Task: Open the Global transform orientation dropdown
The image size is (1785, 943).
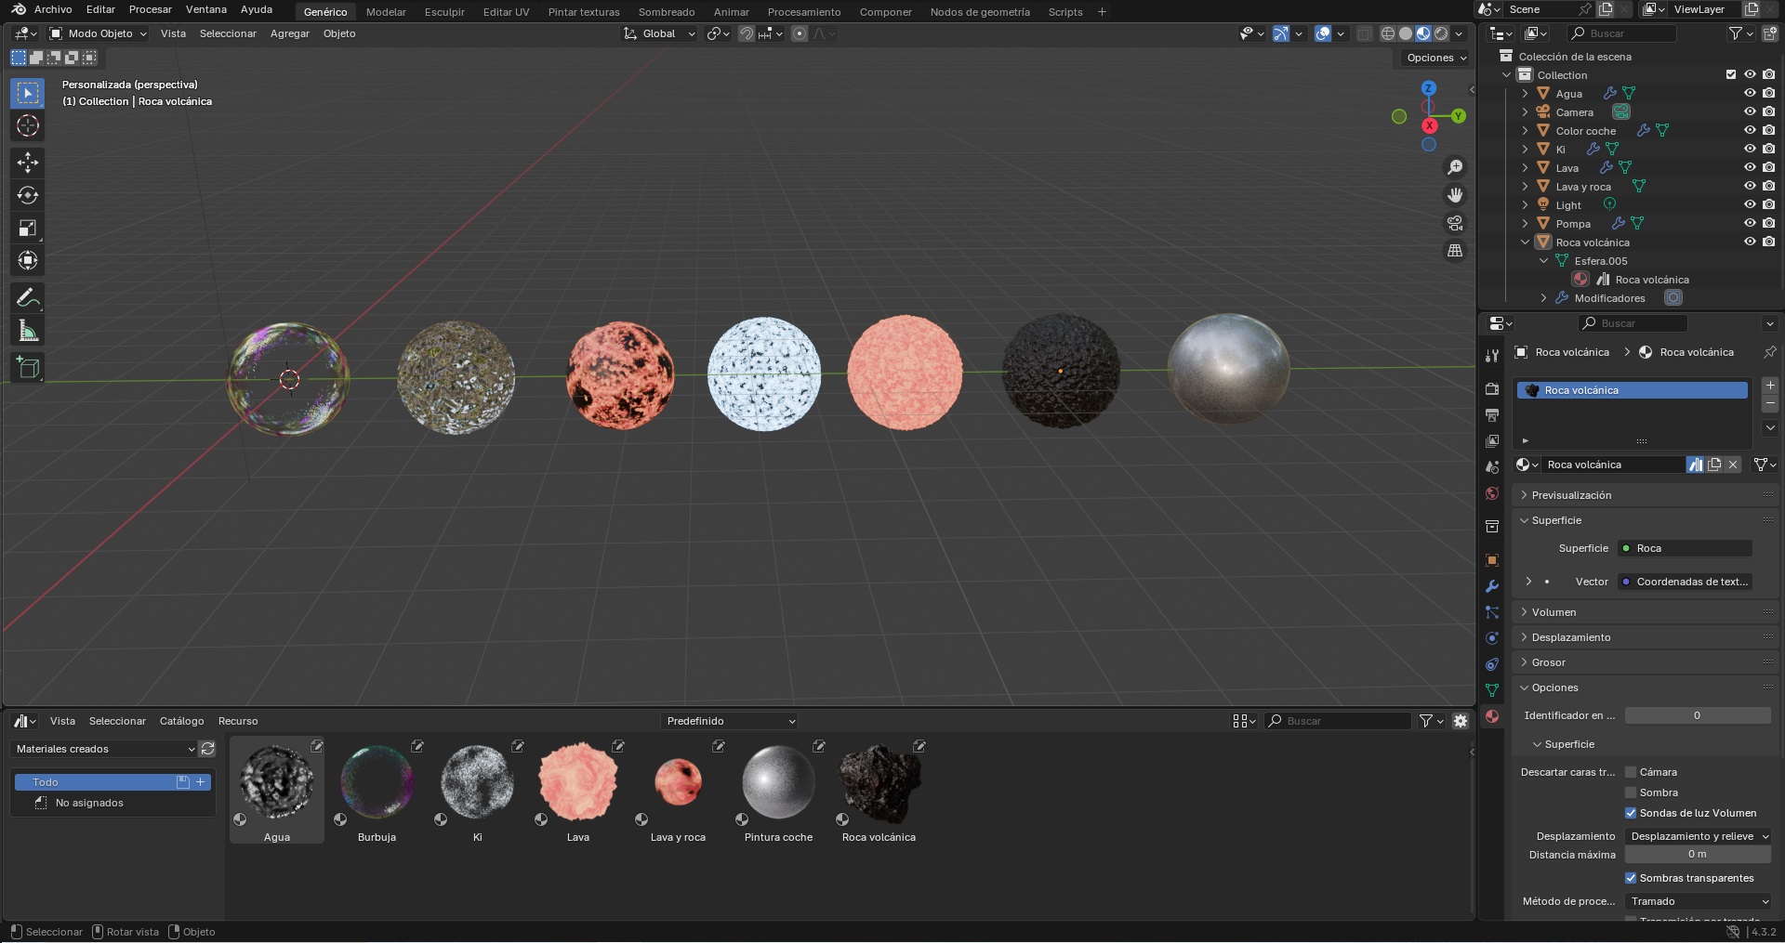Action: pos(659,33)
